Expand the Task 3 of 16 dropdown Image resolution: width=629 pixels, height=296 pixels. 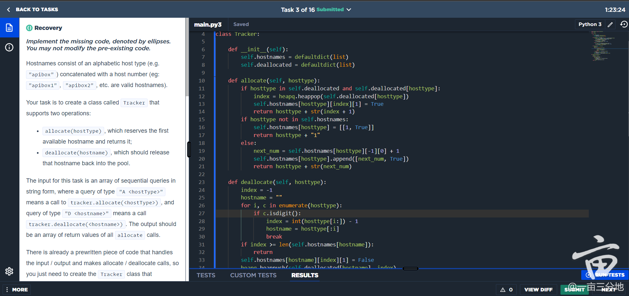coord(349,10)
